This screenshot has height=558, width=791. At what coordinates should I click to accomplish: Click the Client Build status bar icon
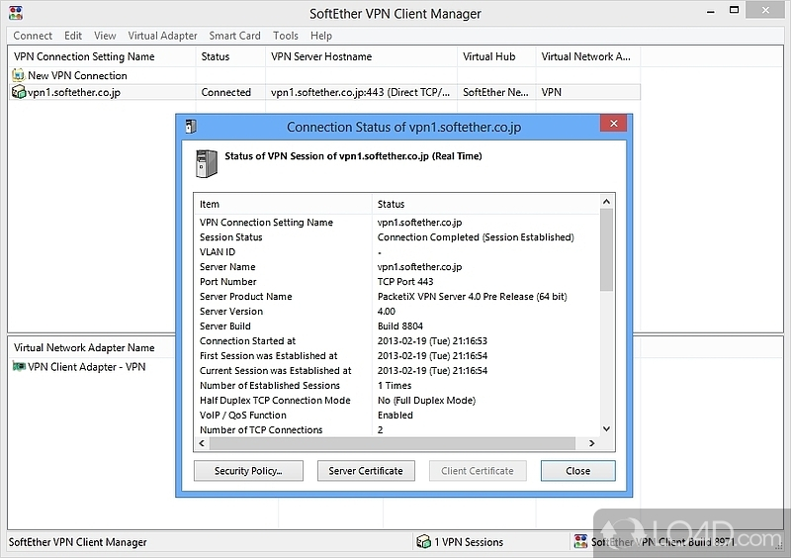coord(580,542)
